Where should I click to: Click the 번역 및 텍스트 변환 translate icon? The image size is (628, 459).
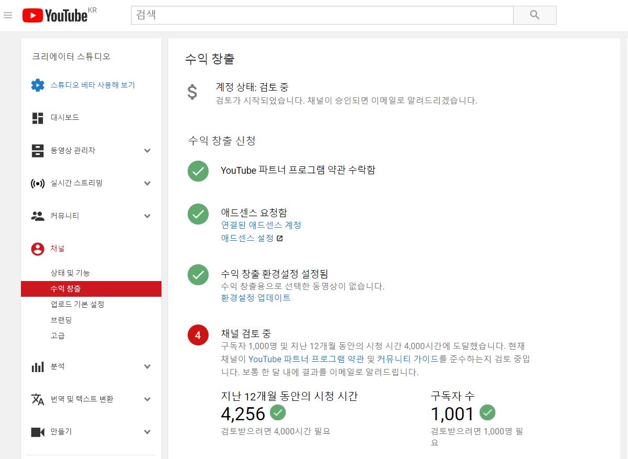[x=38, y=399]
